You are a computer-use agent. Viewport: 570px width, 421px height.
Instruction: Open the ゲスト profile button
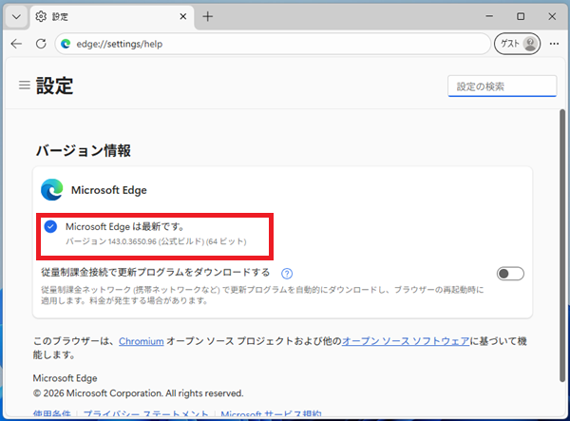click(518, 44)
